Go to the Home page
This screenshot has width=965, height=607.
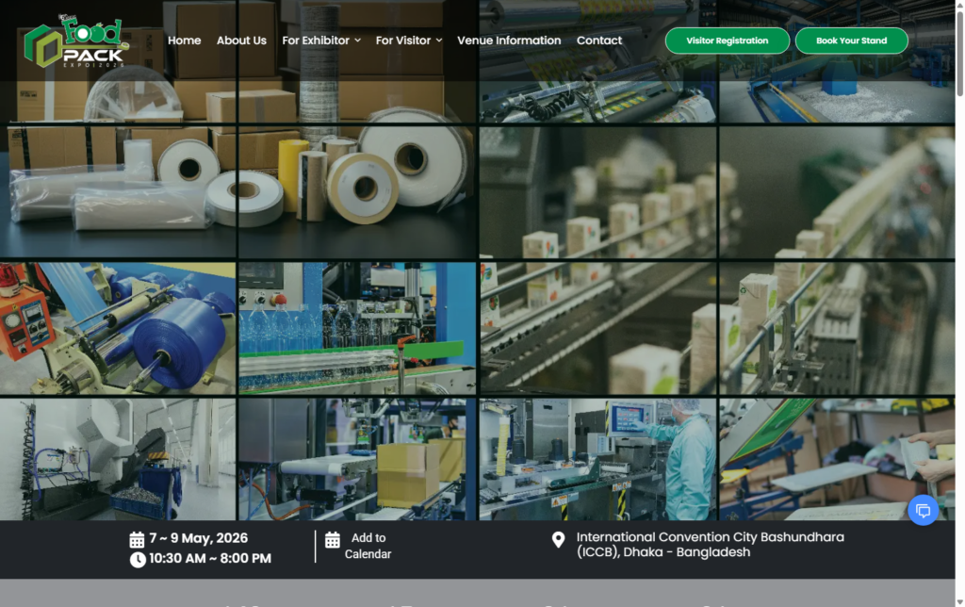point(184,41)
